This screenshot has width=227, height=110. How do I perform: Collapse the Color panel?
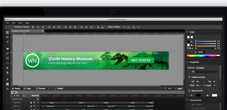pos(187,32)
